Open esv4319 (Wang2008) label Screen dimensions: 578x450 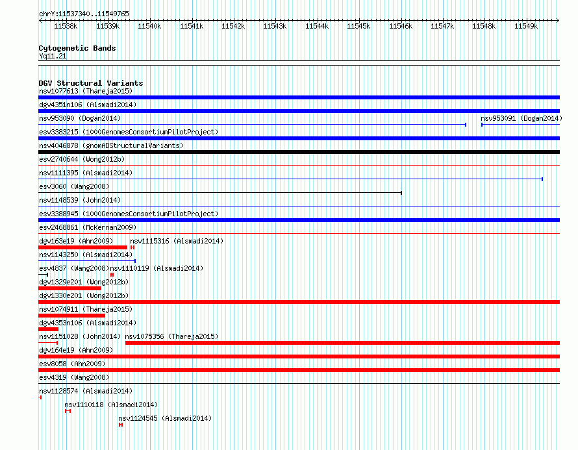pyautogui.click(x=74, y=377)
